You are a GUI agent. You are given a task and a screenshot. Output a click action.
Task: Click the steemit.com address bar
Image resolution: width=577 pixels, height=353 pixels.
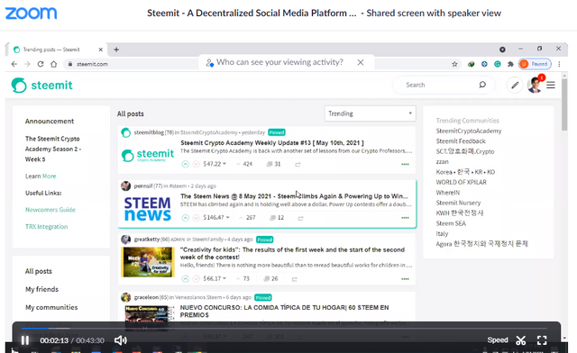click(92, 64)
